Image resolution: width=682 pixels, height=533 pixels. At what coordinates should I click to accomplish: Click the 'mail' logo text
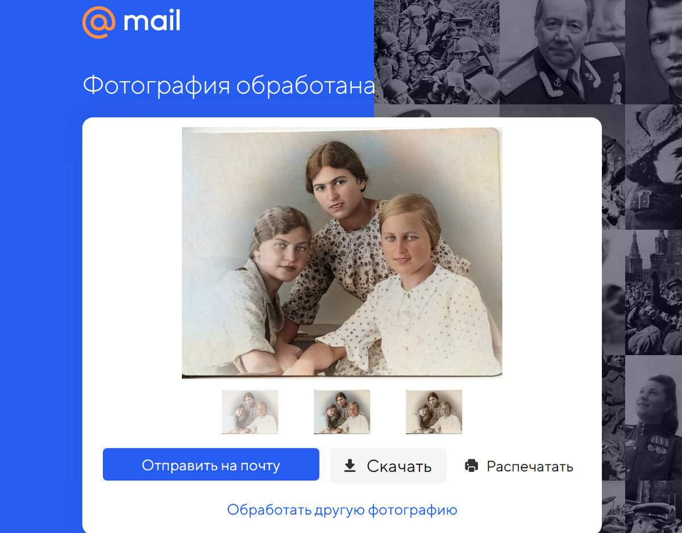152,22
